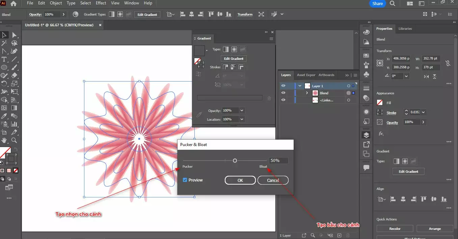Viewport: 458px width, 239px height.
Task: Click the Pucker & Bloat slider handle
Action: (x=235, y=161)
